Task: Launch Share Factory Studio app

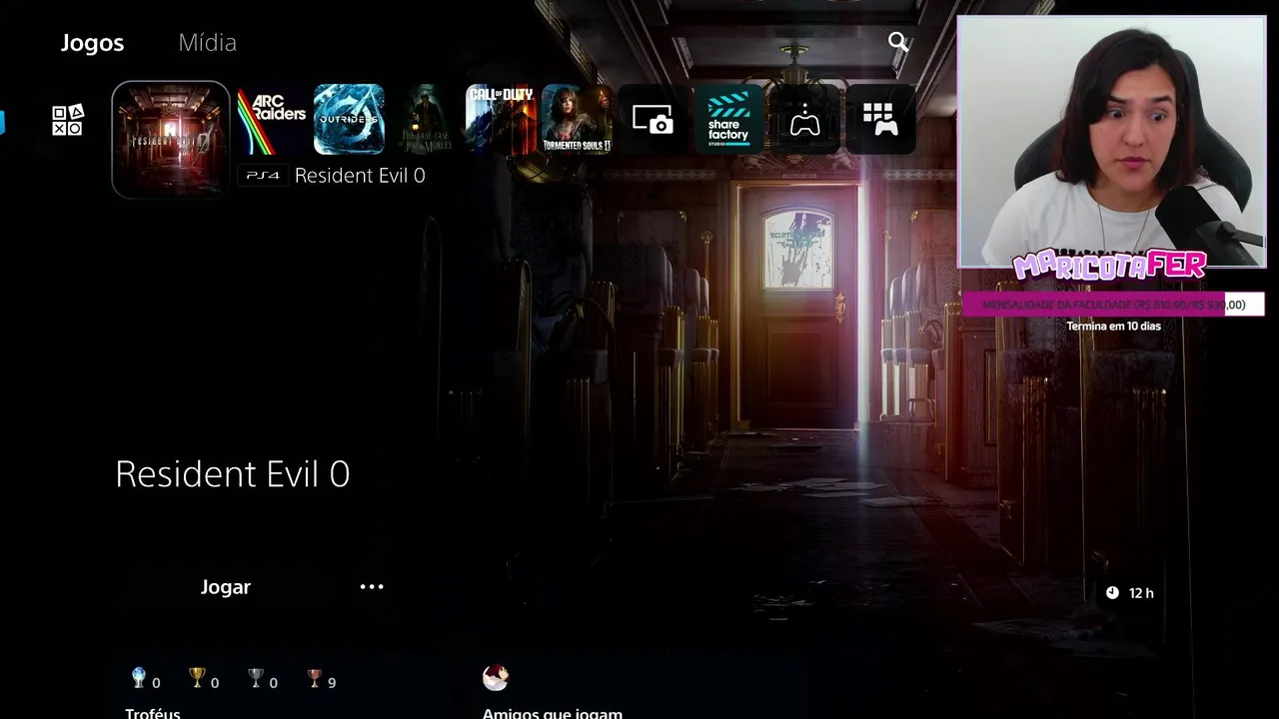Action: pos(728,120)
